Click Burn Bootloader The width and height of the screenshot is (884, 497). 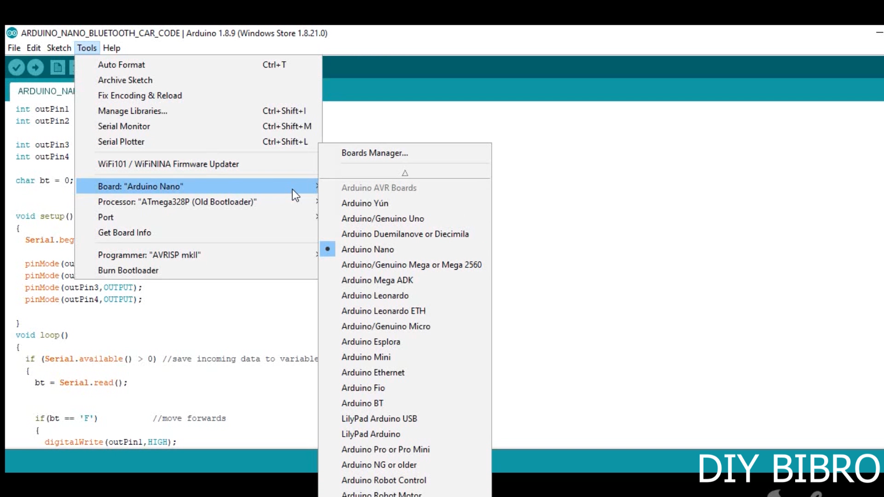128,271
